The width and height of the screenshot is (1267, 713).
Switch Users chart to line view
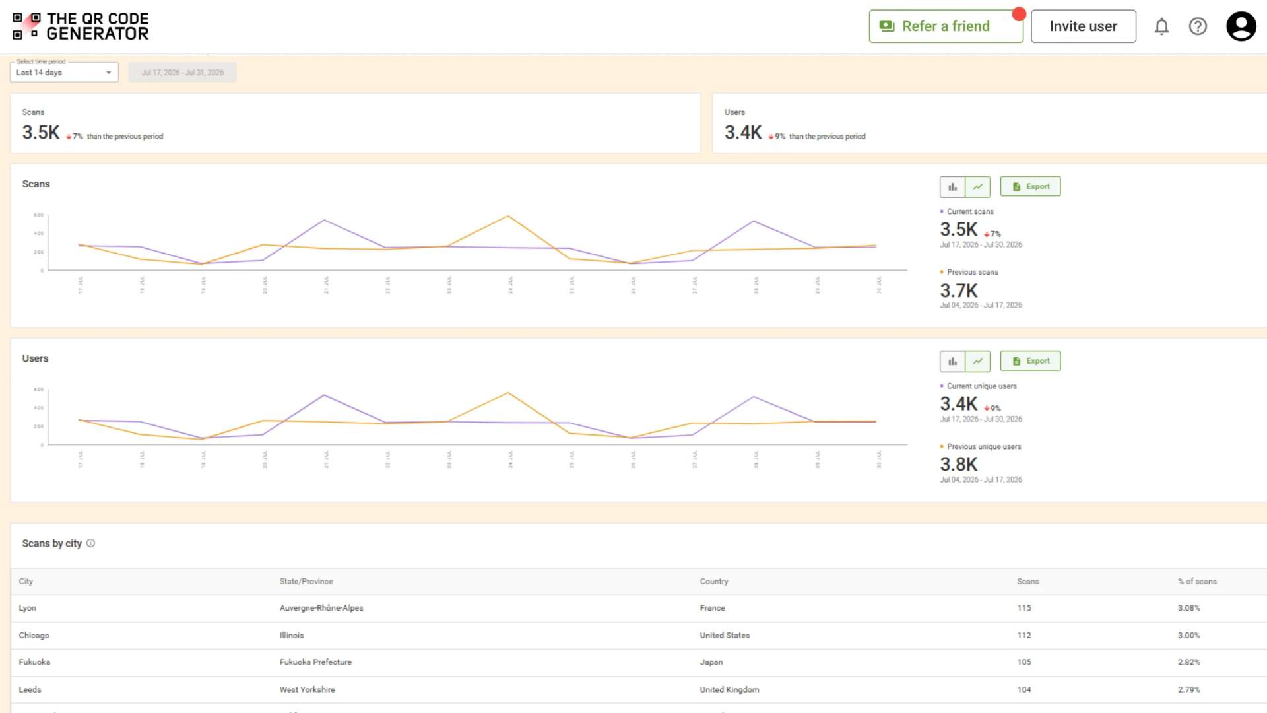977,361
